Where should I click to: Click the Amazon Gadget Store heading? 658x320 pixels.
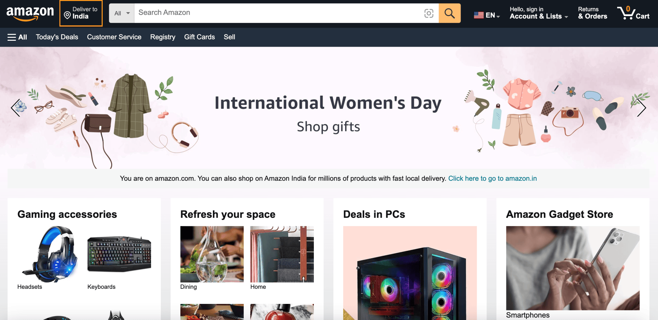[560, 214]
